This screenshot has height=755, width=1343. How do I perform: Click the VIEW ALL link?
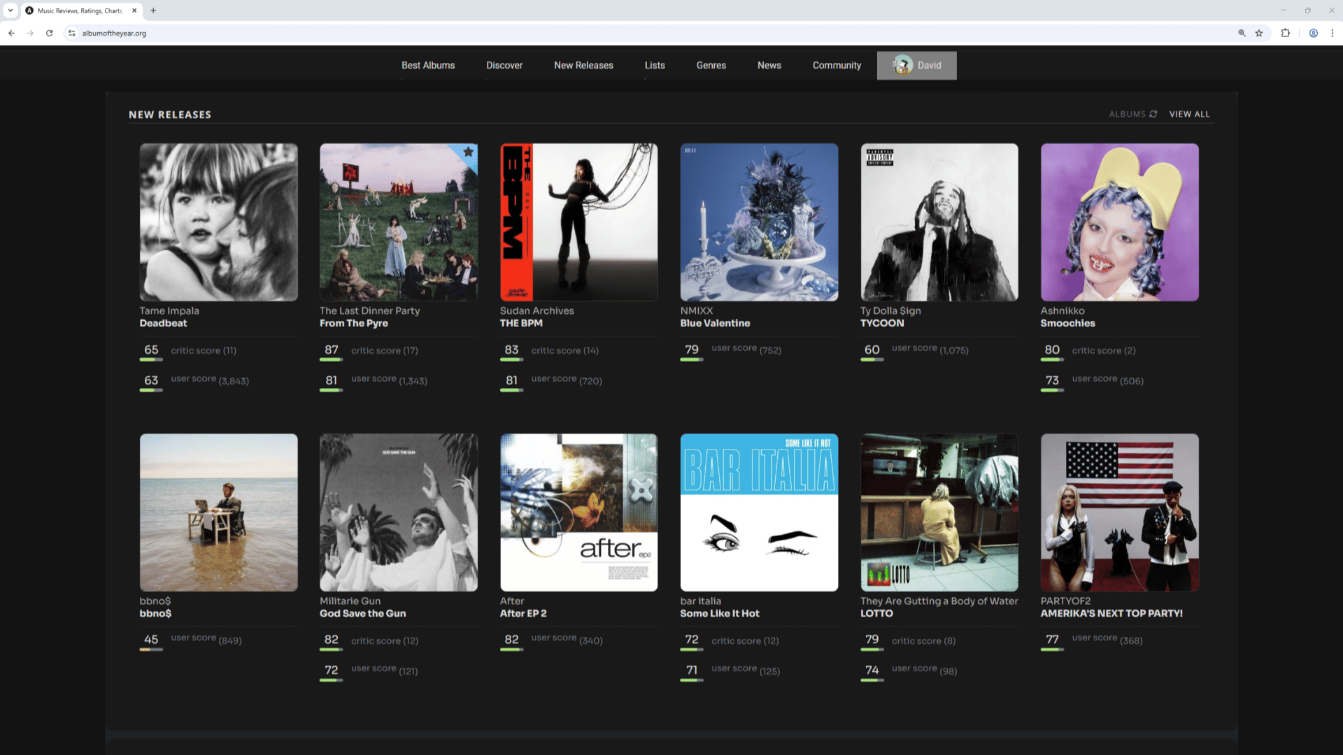click(1189, 114)
